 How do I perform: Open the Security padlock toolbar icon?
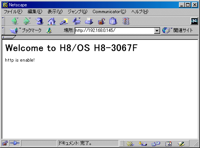102,21
